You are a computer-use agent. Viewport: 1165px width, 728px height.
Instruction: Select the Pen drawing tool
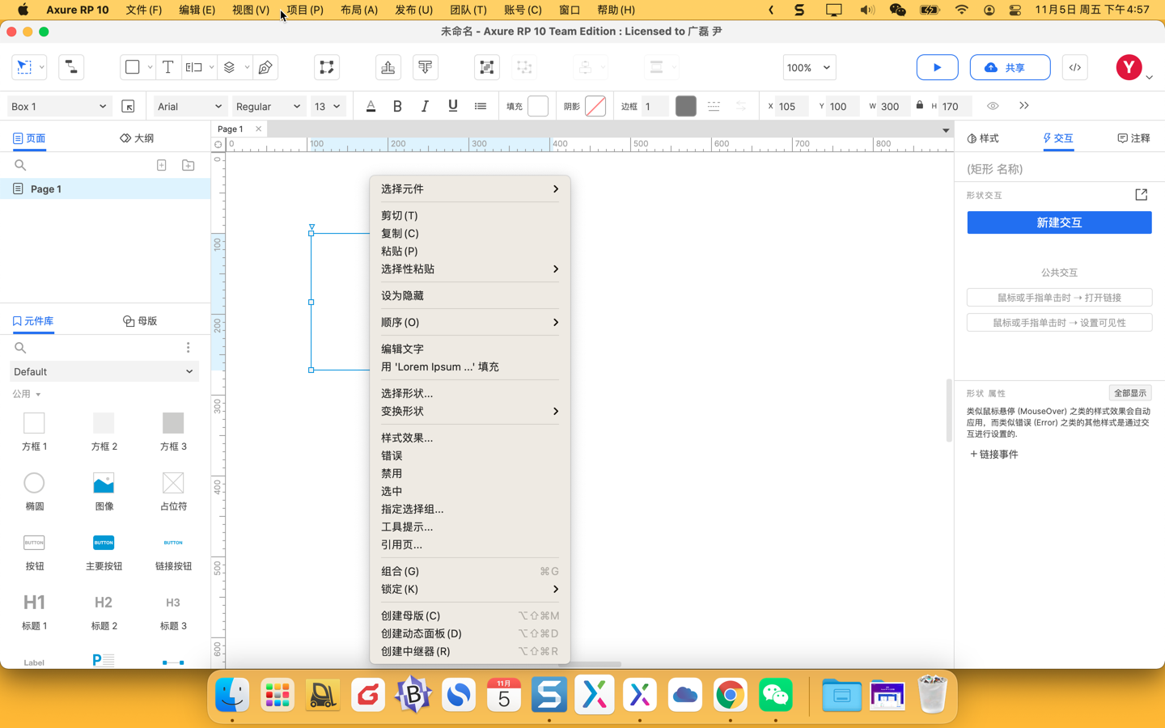click(265, 67)
